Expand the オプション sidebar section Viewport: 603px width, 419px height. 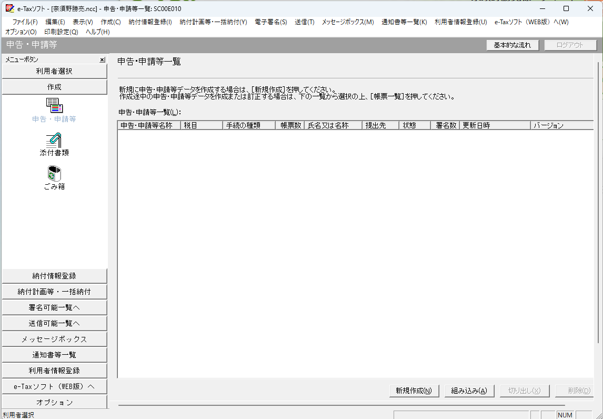(54, 402)
